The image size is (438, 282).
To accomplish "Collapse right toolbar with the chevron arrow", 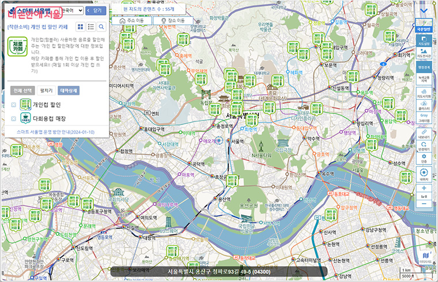I will 424,10.
